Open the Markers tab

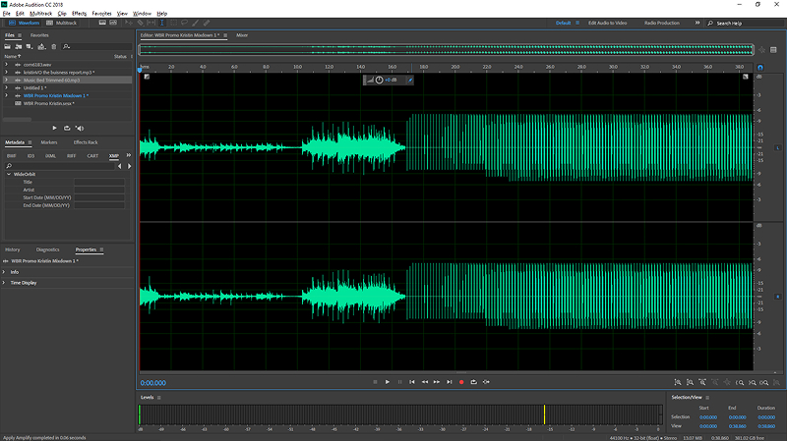[48, 142]
